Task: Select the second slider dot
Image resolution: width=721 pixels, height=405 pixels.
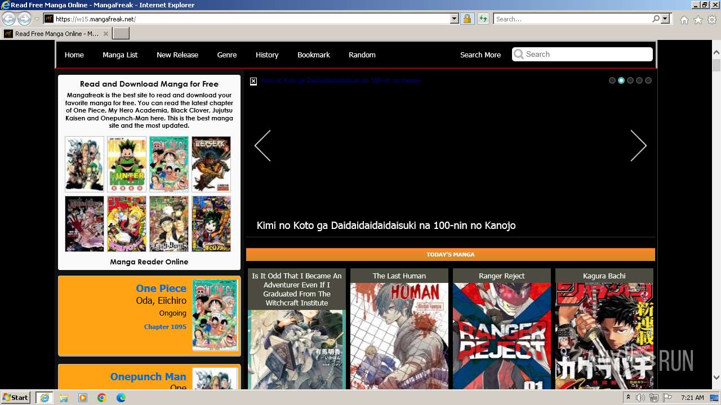Action: coord(621,80)
